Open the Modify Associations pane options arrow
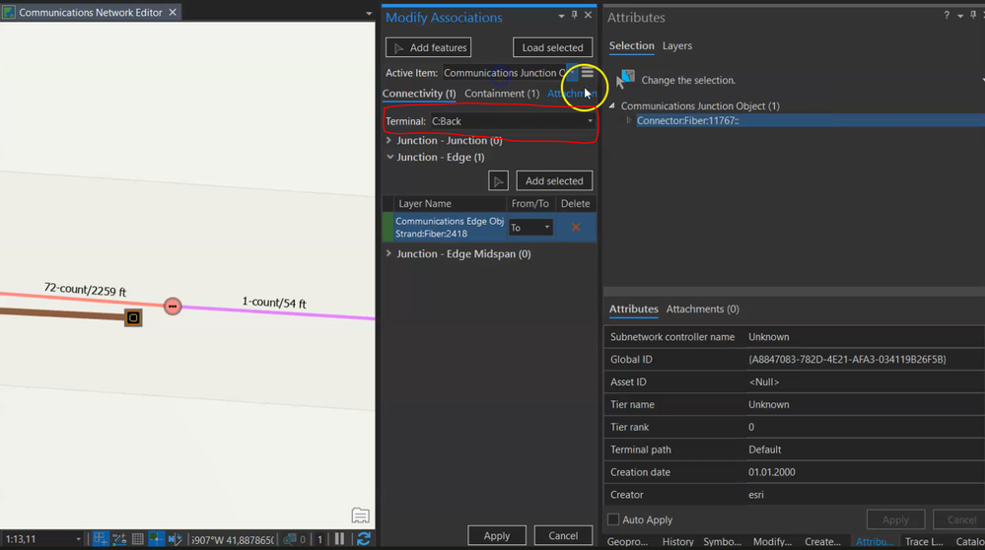The image size is (985, 550). pyautogui.click(x=561, y=16)
